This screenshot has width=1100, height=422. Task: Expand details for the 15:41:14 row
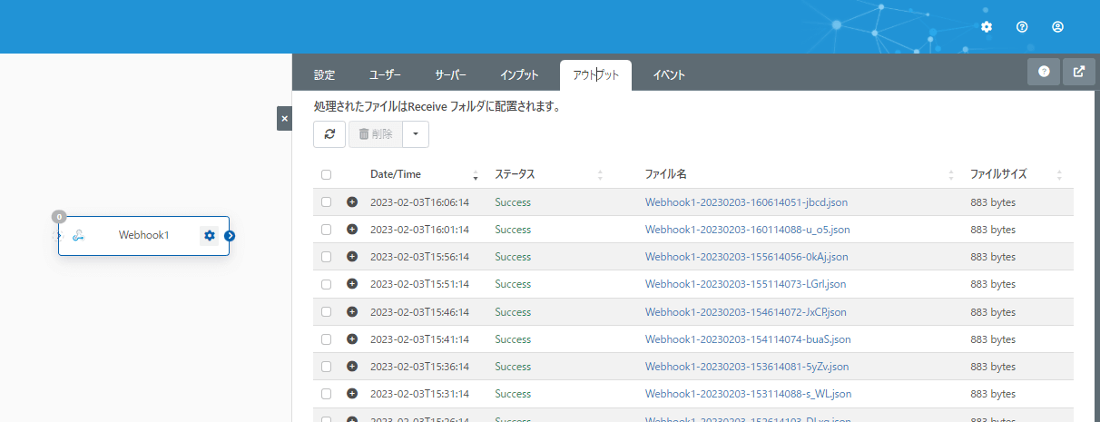pos(352,339)
